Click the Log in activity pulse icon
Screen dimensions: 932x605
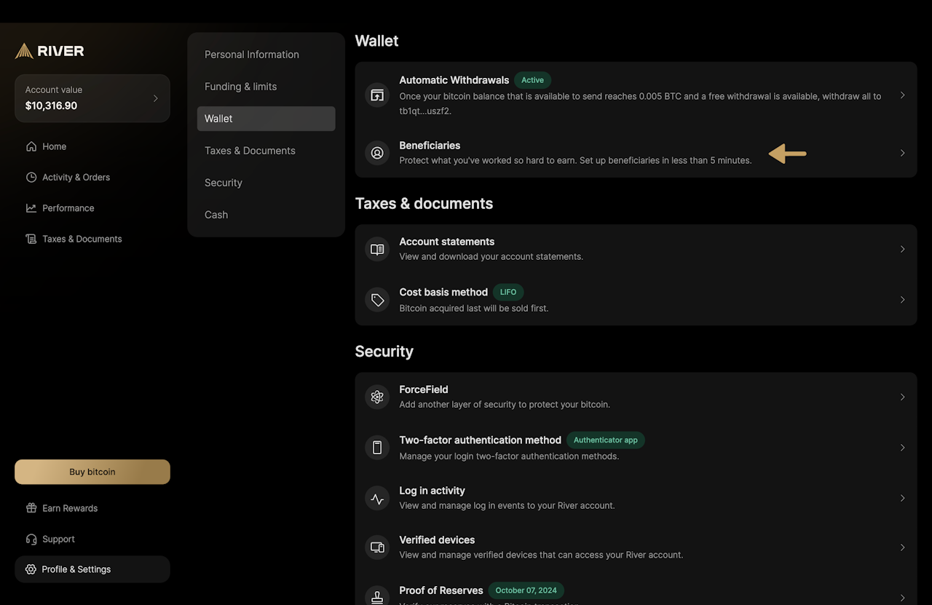pyautogui.click(x=377, y=499)
